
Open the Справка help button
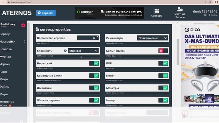point(46,13)
